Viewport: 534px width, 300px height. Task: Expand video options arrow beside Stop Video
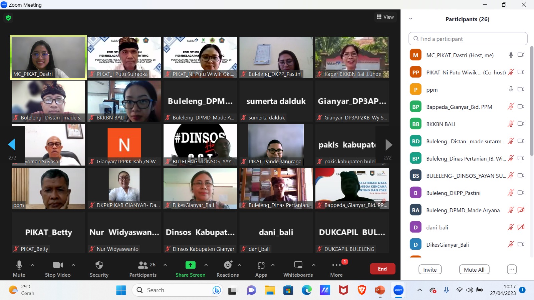point(73,265)
